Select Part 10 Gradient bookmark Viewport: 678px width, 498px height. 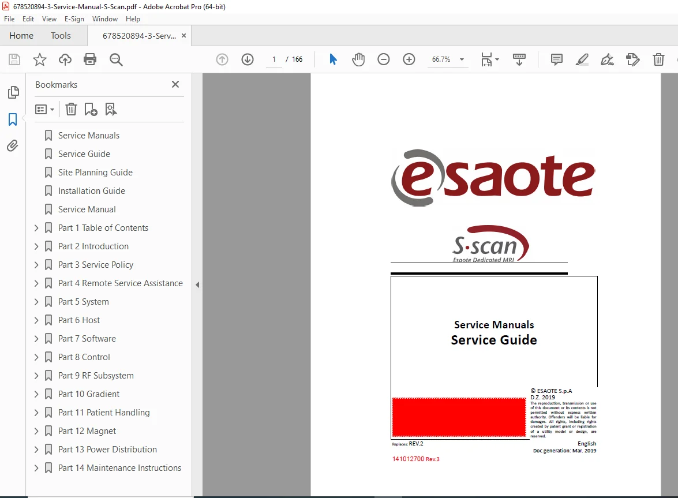(x=89, y=394)
